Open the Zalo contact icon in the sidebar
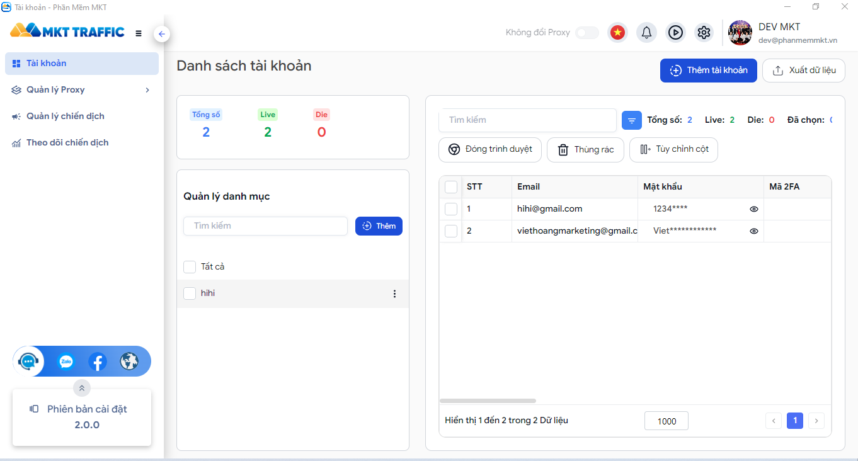 click(66, 361)
